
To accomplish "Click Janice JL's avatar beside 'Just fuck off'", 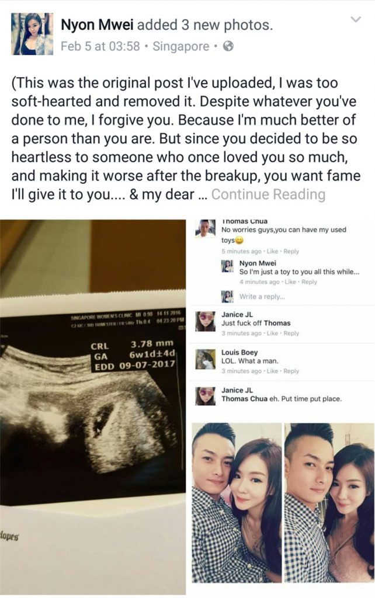I will [205, 322].
